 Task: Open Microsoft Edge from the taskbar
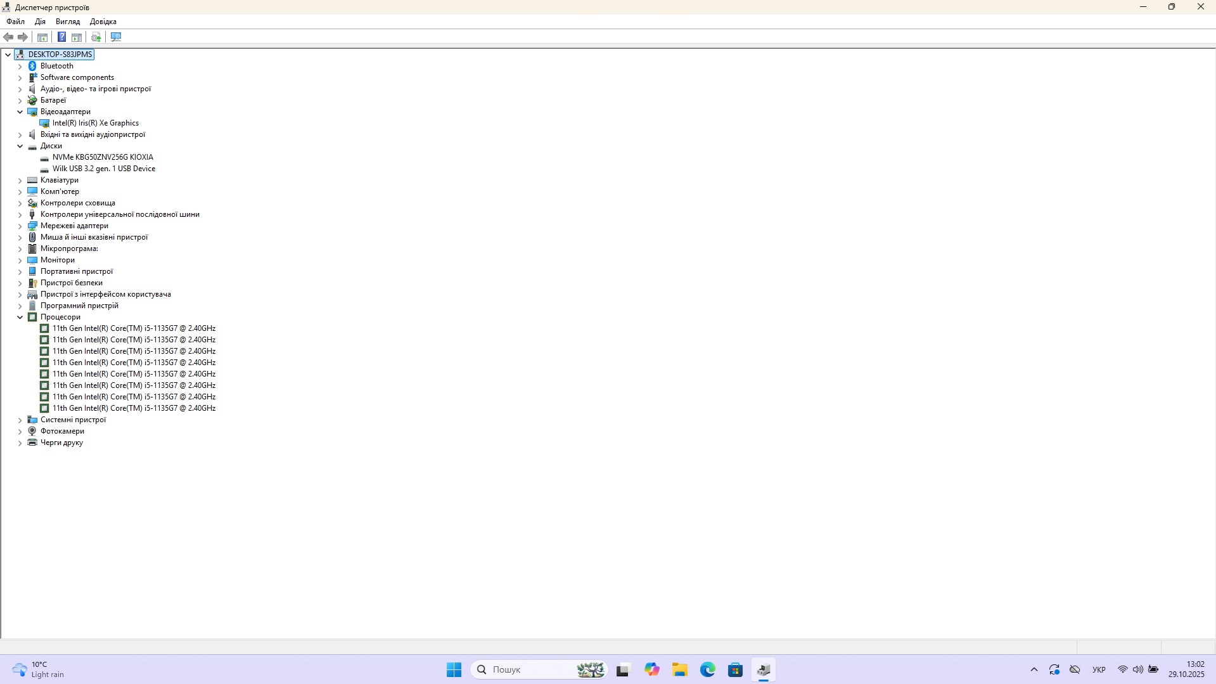pyautogui.click(x=707, y=669)
